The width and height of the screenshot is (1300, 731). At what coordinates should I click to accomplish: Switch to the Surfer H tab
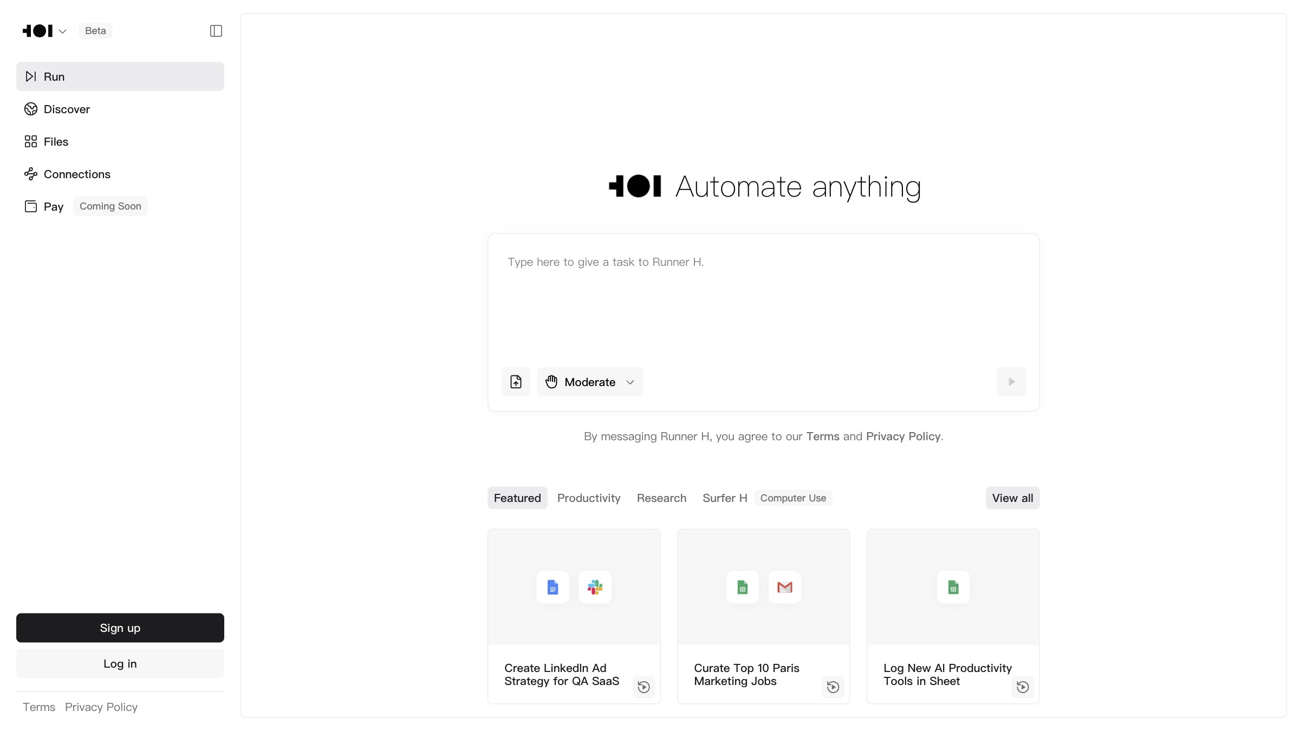pyautogui.click(x=724, y=498)
